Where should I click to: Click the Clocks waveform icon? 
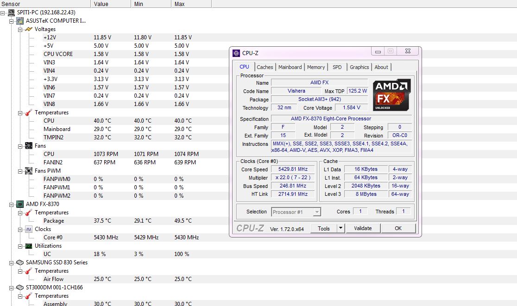click(x=29, y=229)
